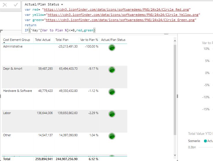Click the 0.3bn axis label
This screenshot has height=161, width=213.
click(x=192, y=147)
